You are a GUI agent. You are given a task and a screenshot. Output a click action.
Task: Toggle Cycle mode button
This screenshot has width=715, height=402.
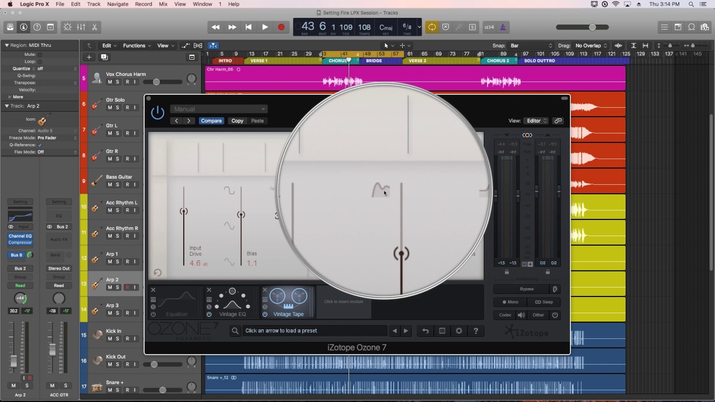click(x=432, y=27)
